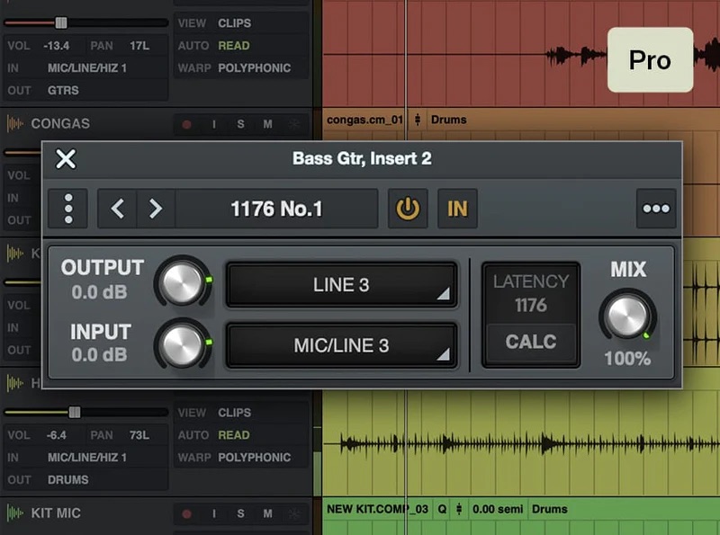Open input MIC/LINE/HIZ 1 above DRUMS output

(x=85, y=457)
